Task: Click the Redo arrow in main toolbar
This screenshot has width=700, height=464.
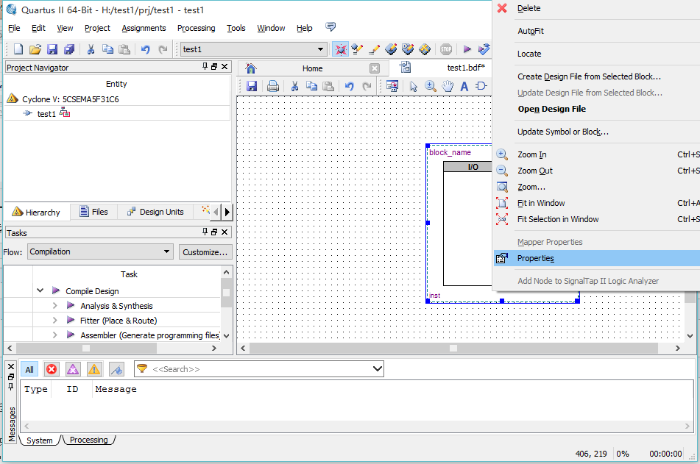Action: [x=163, y=49]
